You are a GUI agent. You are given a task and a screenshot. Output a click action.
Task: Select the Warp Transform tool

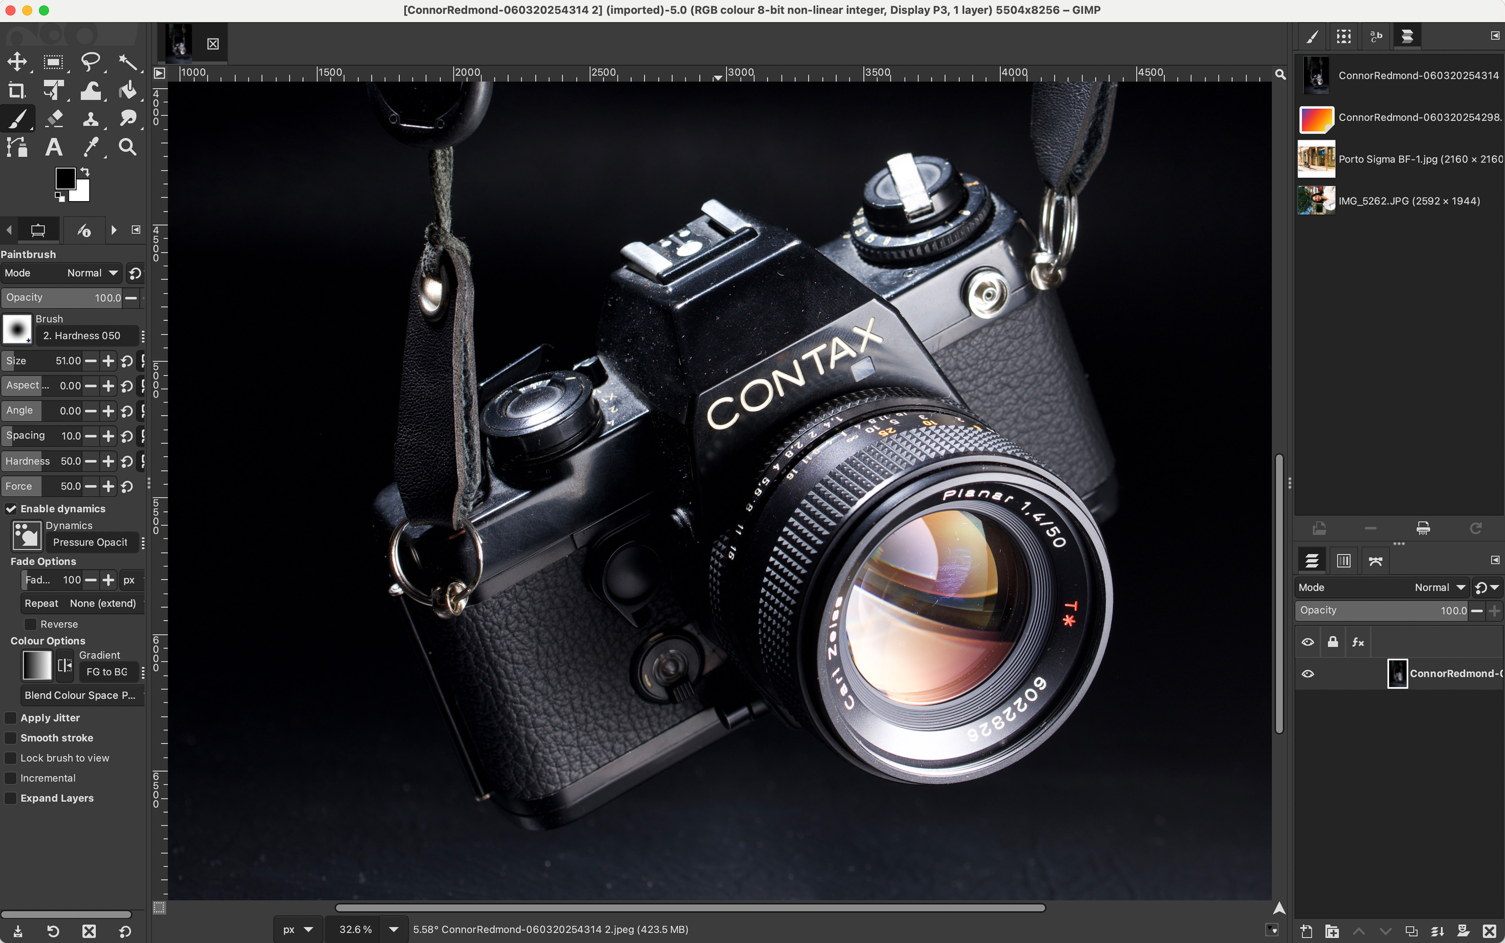pyautogui.click(x=91, y=91)
